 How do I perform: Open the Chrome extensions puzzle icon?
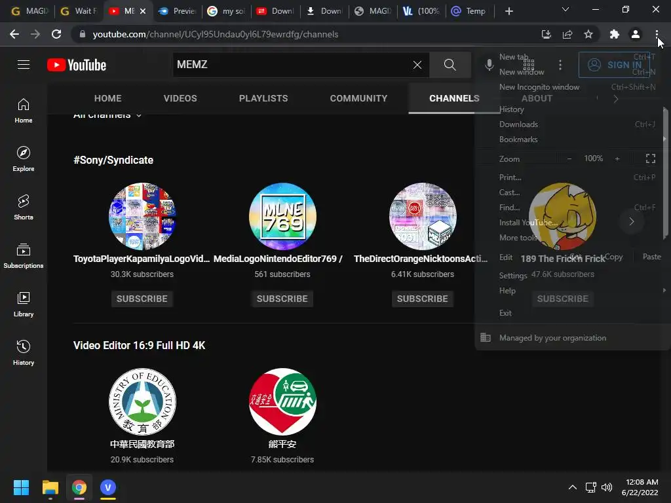tap(615, 34)
